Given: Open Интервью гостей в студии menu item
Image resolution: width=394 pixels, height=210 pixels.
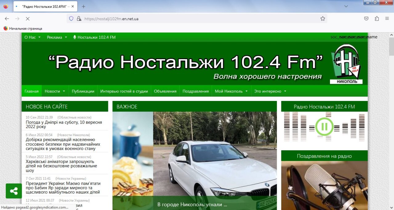Looking at the screenshot, I should (x=124, y=91).
